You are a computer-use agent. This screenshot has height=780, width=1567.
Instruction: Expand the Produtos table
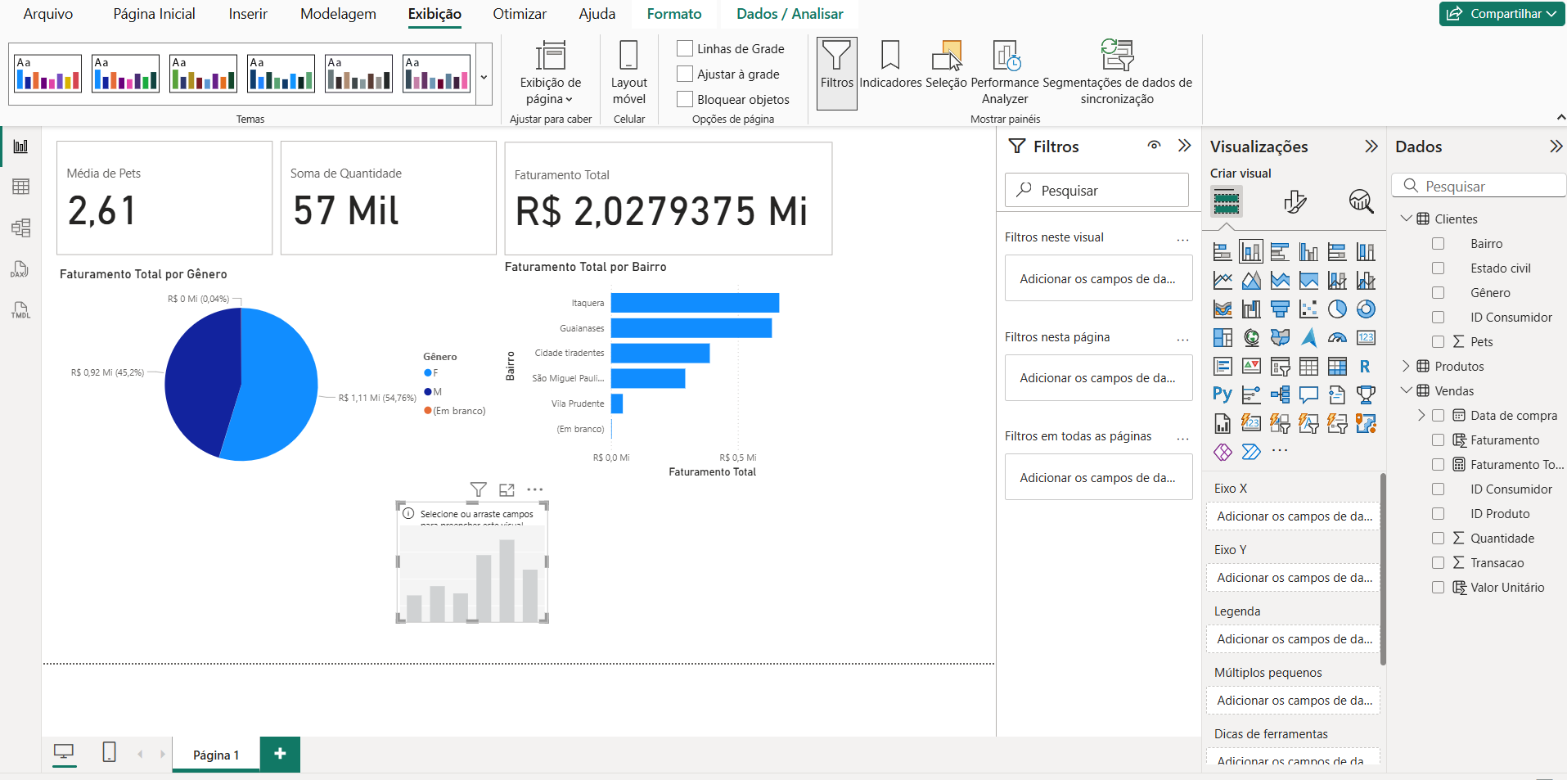(x=1406, y=366)
